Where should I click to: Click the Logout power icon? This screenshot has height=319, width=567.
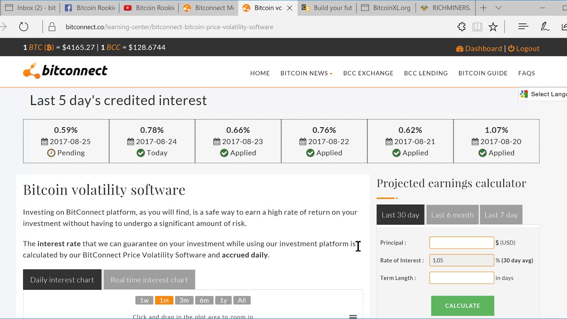click(x=511, y=49)
